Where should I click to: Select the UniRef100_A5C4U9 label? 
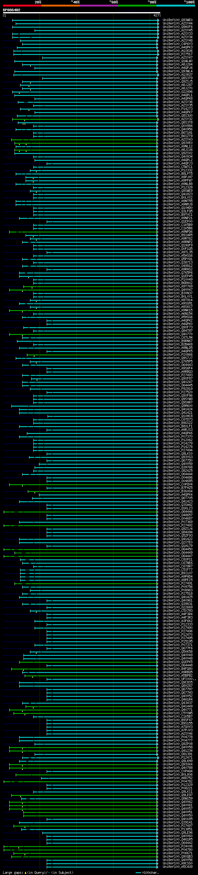pyautogui.click(x=178, y=867)
